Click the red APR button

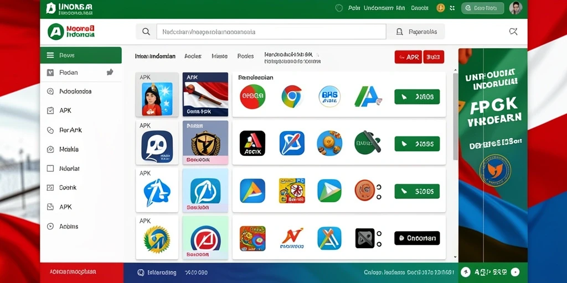tap(408, 57)
